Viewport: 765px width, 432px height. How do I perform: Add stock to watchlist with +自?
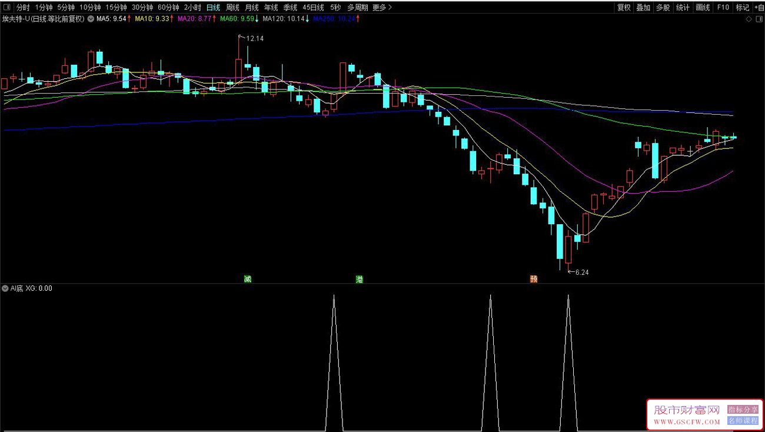pyautogui.click(x=759, y=8)
